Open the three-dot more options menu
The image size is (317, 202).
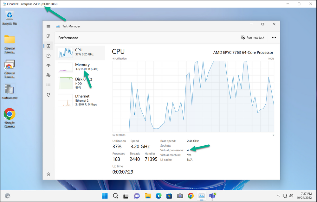pyautogui.click(x=274, y=38)
